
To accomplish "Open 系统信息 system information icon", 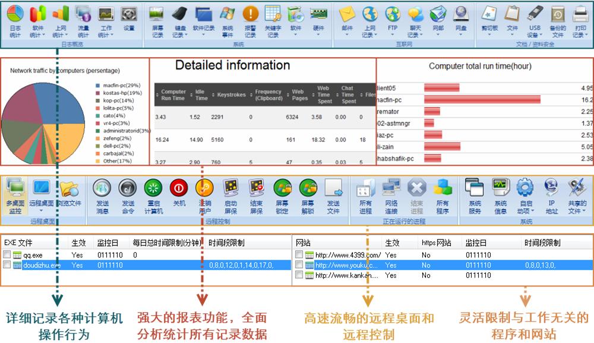I will (500, 188).
